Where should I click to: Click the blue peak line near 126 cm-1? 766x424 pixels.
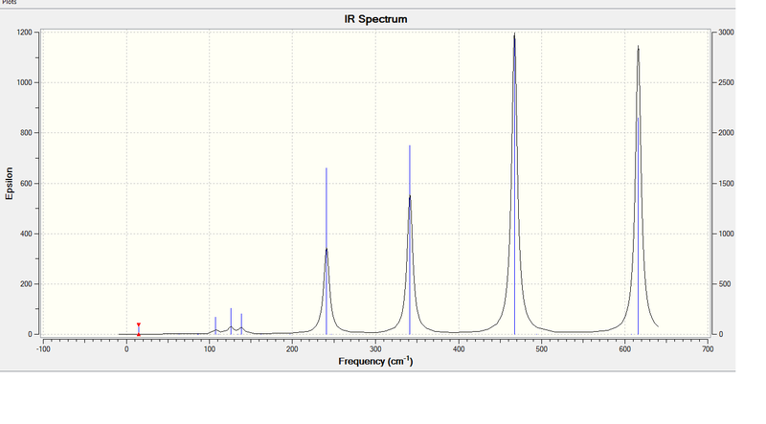(231, 322)
